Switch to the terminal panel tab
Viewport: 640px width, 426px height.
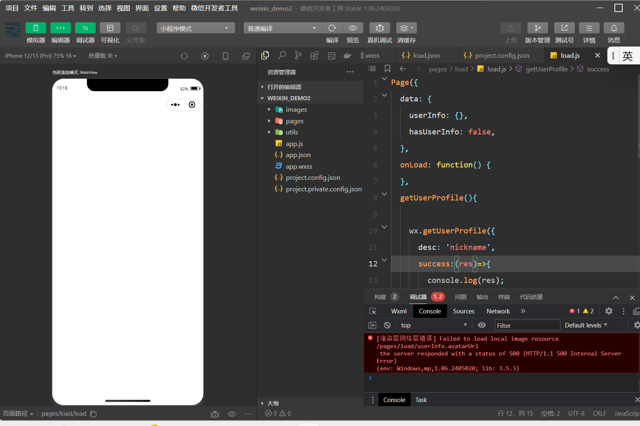tap(504, 297)
